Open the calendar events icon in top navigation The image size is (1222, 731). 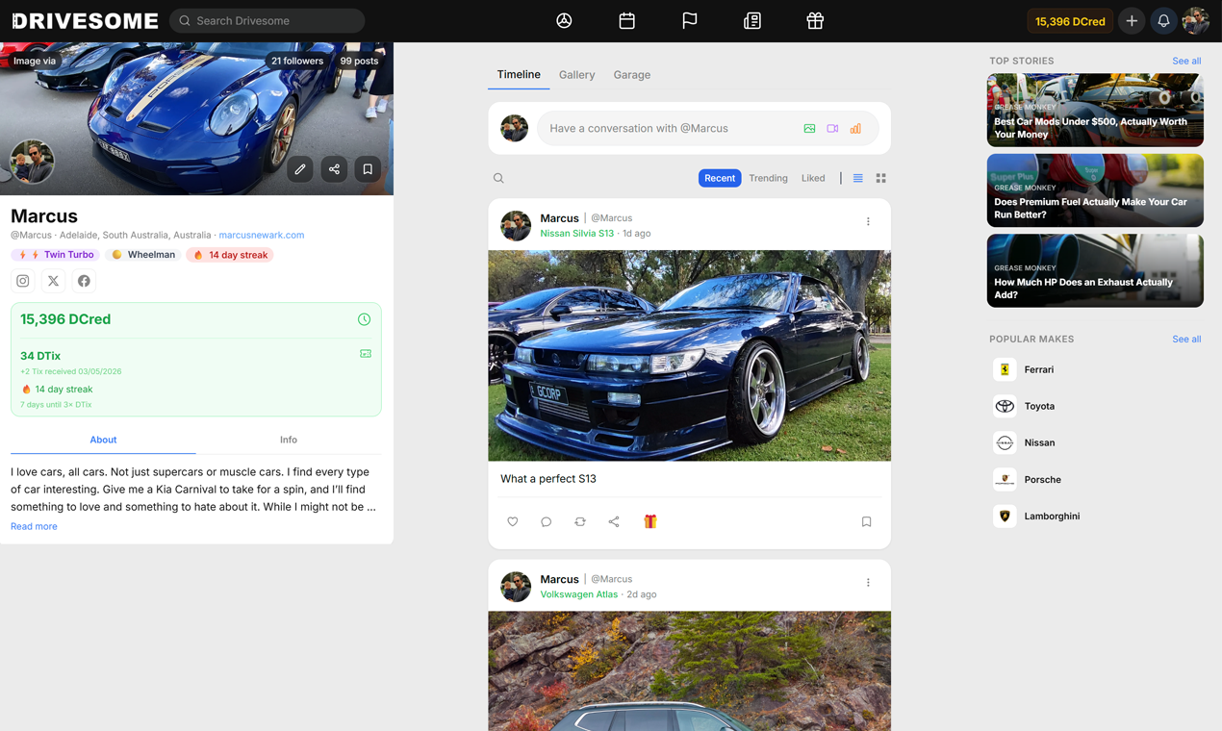click(x=626, y=21)
